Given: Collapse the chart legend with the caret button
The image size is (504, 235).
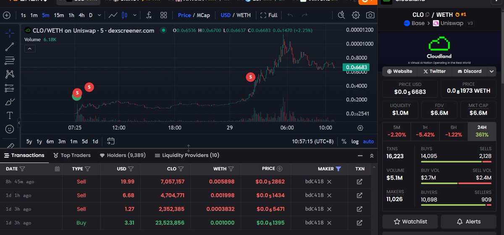Looking at the screenshot, I should click(x=29, y=48).
